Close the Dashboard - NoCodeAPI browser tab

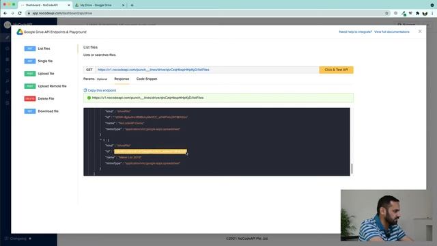[x=69, y=5]
